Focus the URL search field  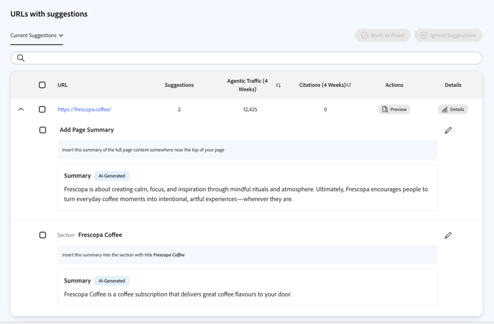click(246, 58)
